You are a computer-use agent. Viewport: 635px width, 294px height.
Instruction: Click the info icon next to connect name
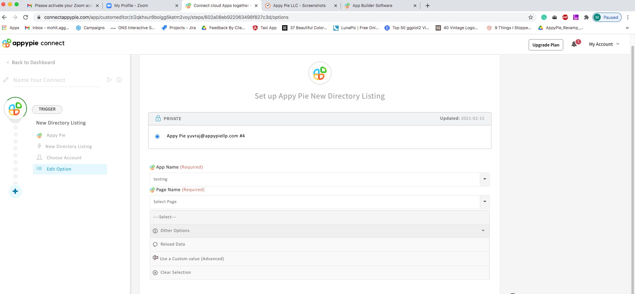119,80
